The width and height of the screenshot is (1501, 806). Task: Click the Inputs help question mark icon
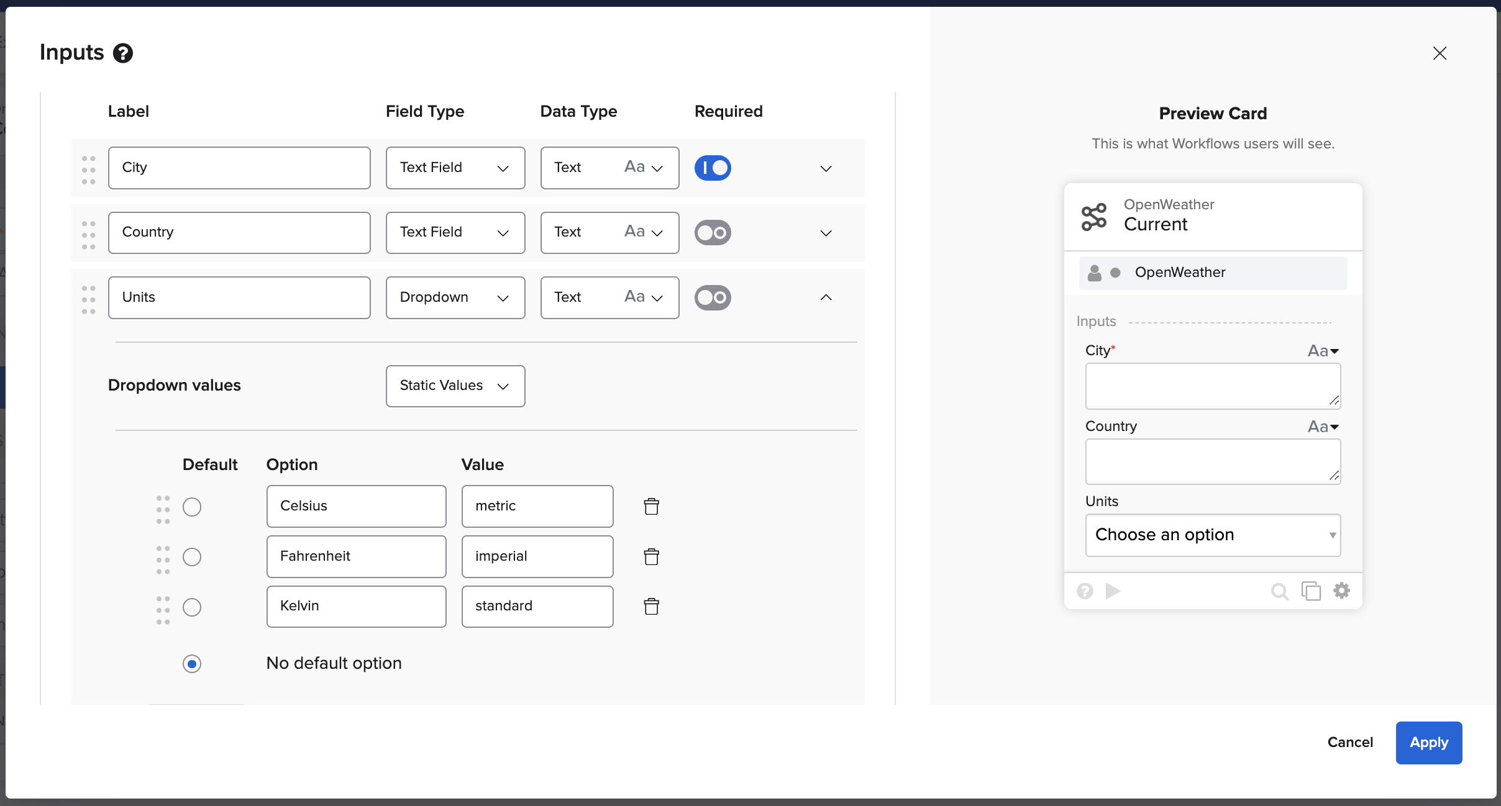123,53
